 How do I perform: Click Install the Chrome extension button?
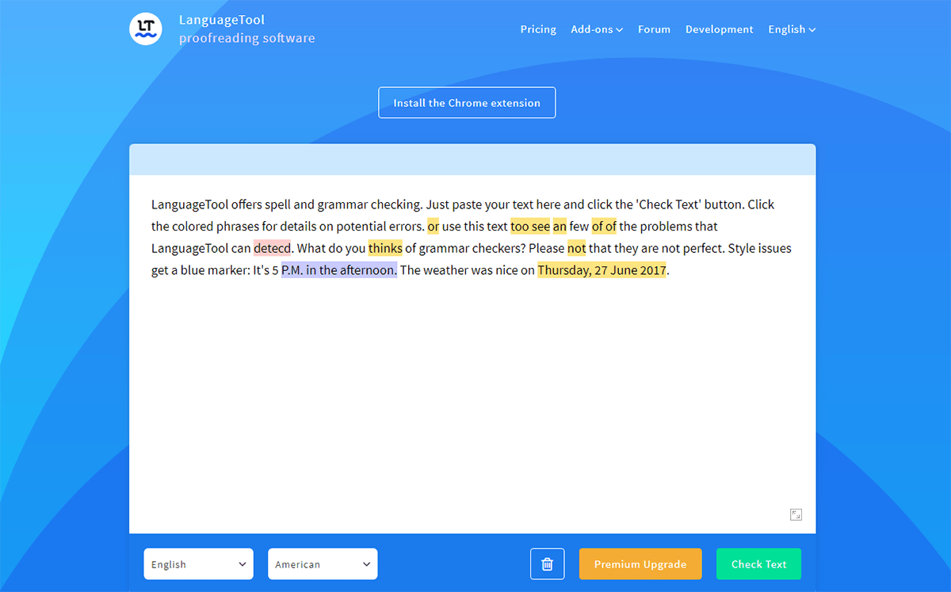[467, 103]
